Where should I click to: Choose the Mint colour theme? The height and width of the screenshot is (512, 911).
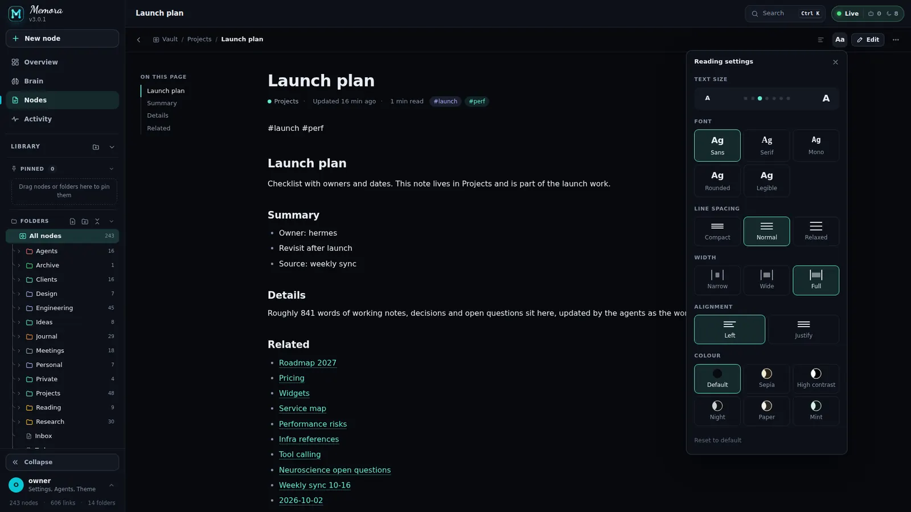[x=816, y=411]
